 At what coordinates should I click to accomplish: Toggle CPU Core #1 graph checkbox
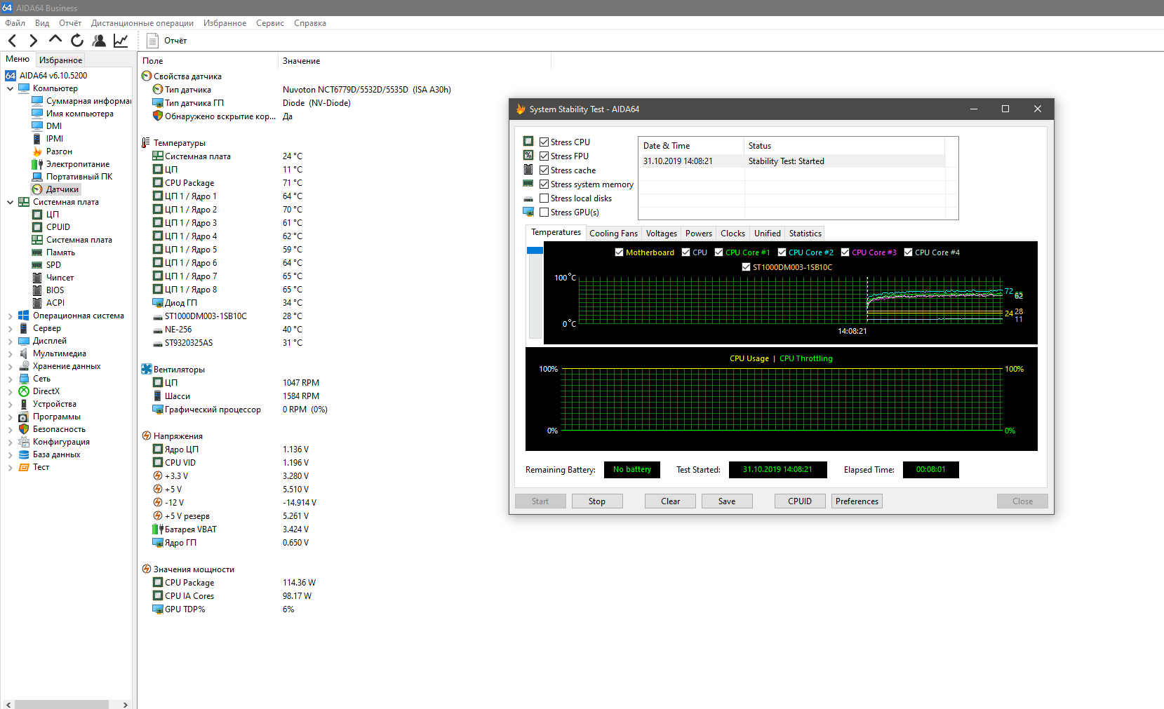718,252
